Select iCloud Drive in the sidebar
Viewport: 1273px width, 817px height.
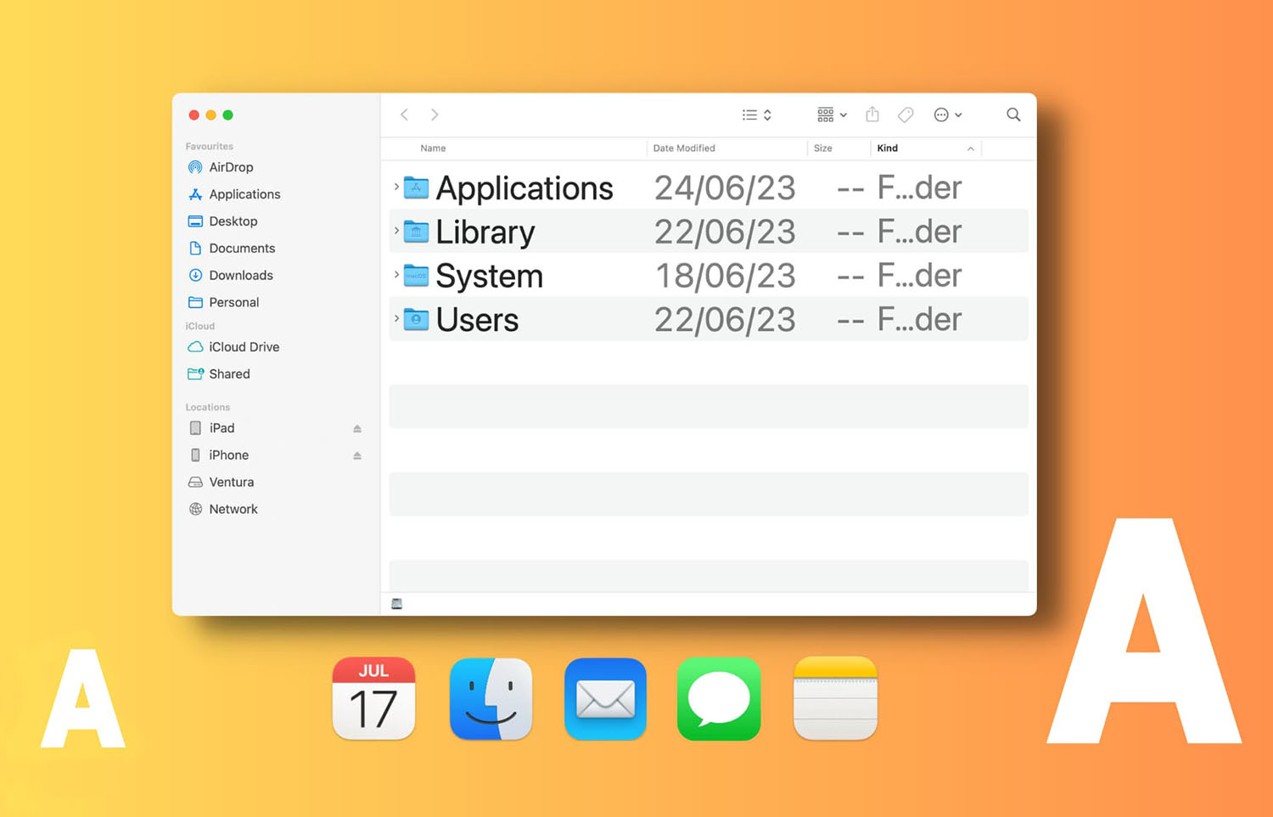244,347
